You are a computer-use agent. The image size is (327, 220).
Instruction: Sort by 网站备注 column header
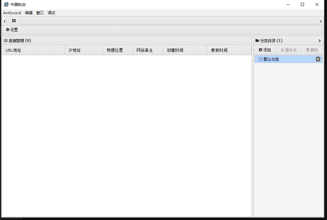(x=148, y=50)
